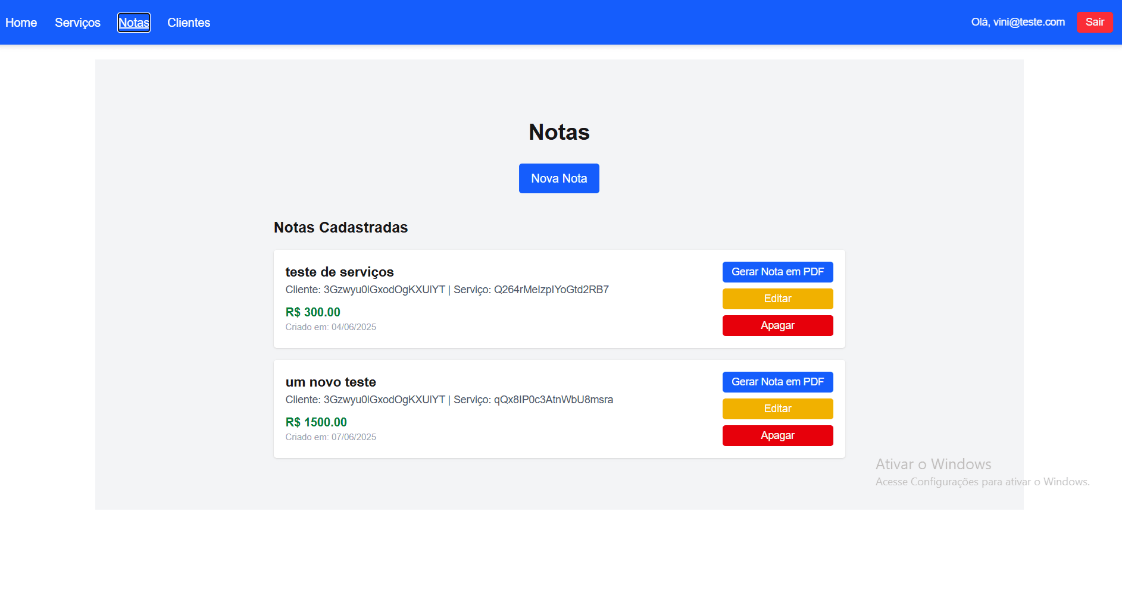Click the red Sair button to log out

click(x=1094, y=22)
